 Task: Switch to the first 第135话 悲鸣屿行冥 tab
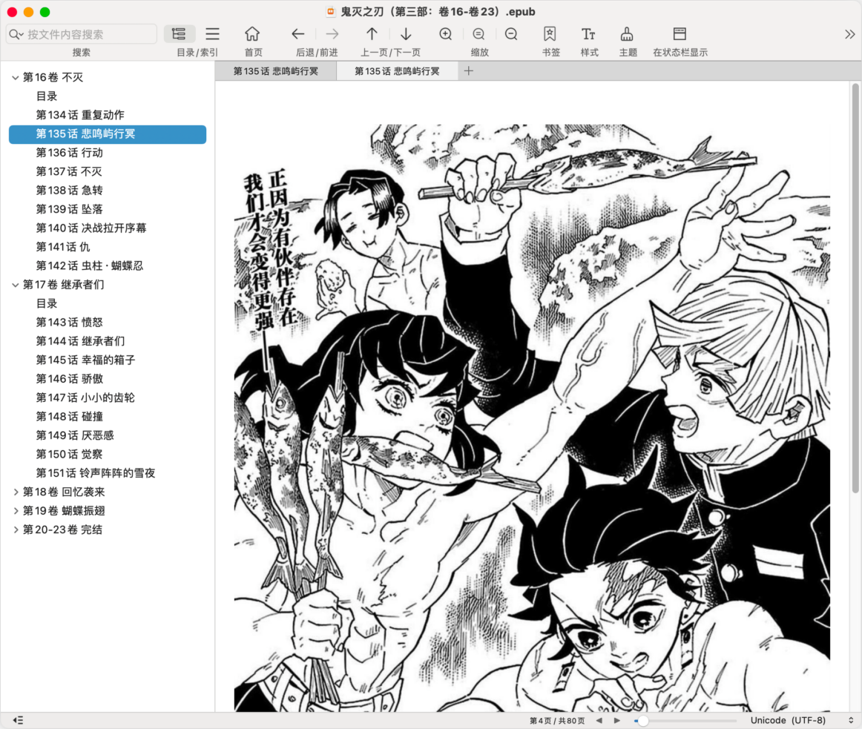(275, 71)
